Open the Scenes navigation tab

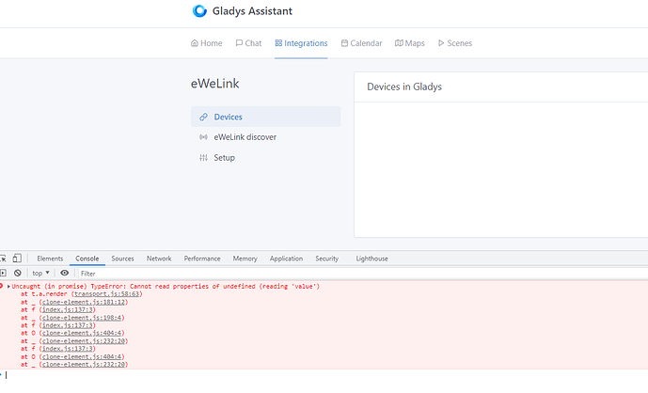[455, 43]
